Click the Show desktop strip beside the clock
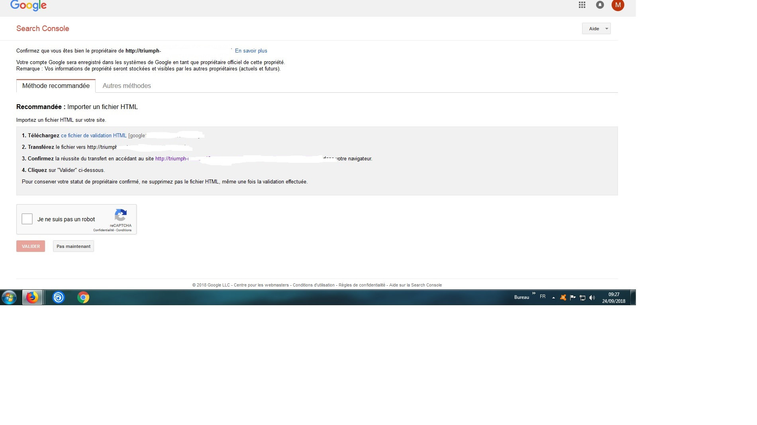This screenshot has height=425, width=757. [x=633, y=297]
